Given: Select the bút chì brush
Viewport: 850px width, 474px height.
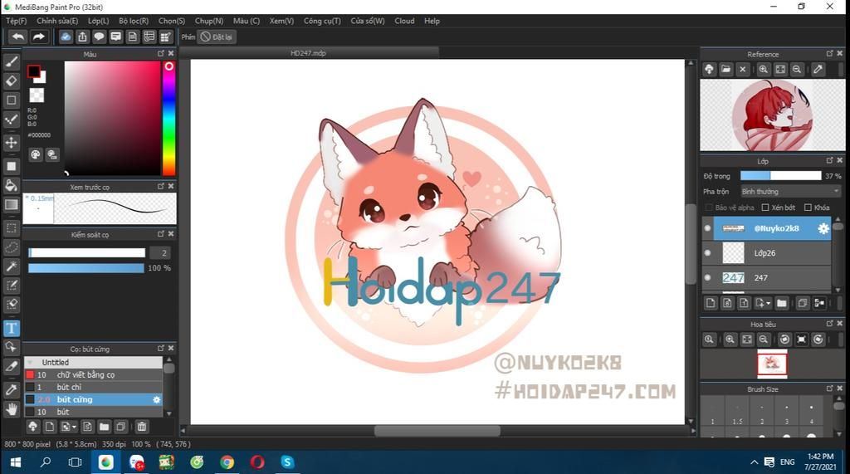Looking at the screenshot, I should click(x=93, y=387).
